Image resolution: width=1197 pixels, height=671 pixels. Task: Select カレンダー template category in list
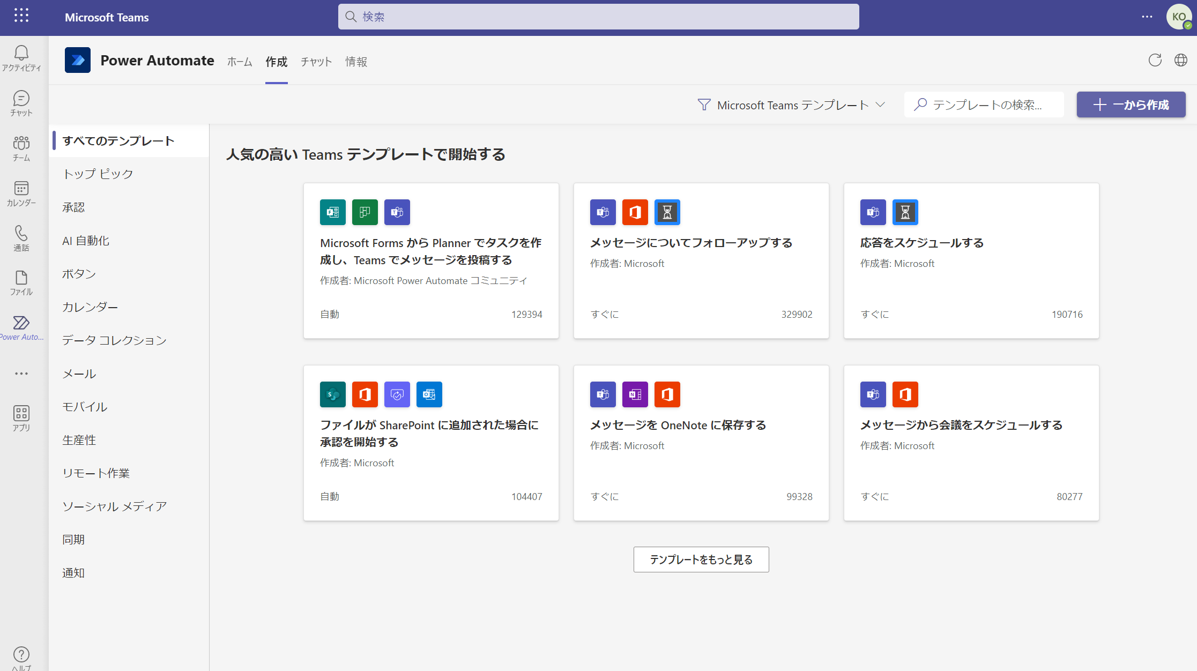129,307
